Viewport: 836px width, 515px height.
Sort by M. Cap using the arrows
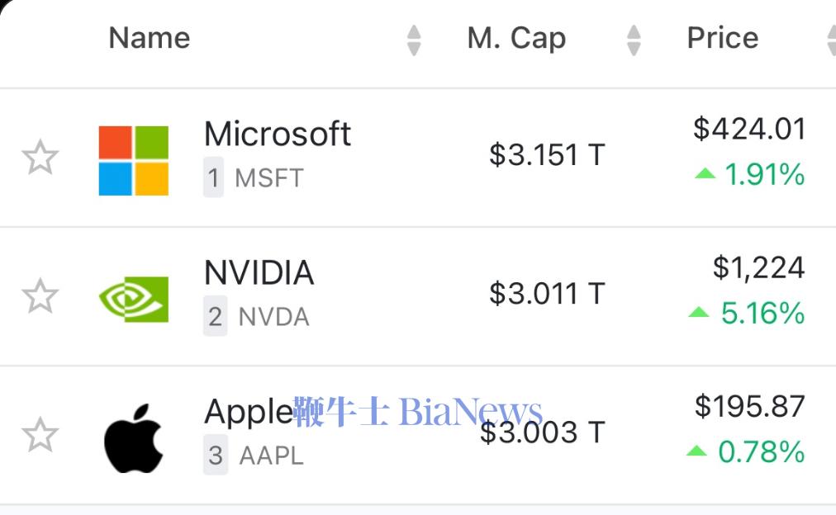pos(634,40)
